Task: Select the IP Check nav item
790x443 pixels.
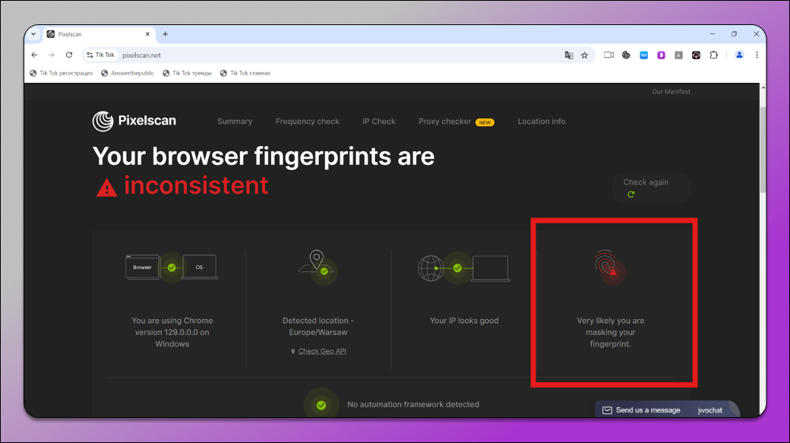Action: coord(378,122)
